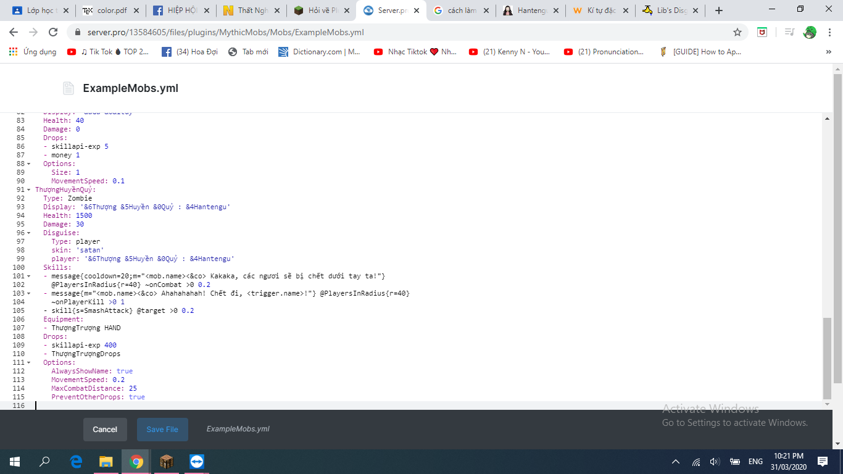Switch to the color.pdf tab
The height and width of the screenshot is (474, 843).
point(112,10)
